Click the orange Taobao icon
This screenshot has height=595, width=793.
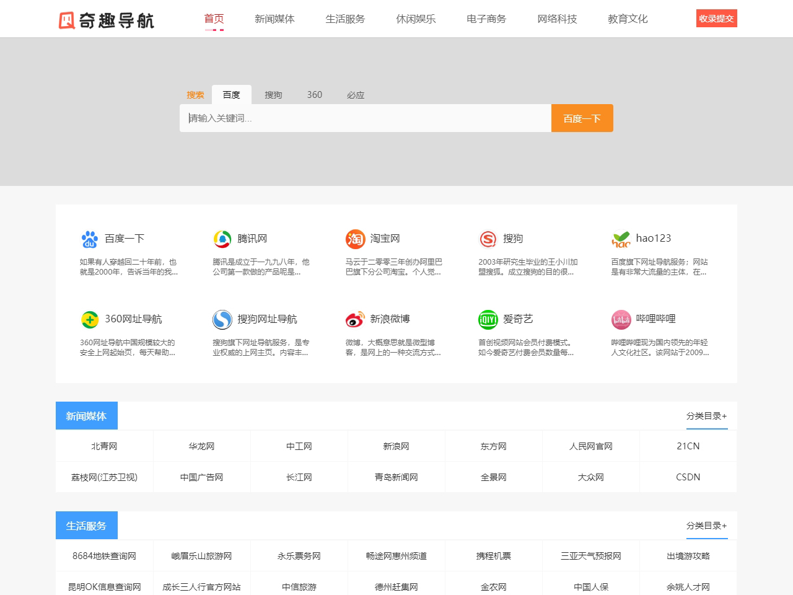coord(355,239)
